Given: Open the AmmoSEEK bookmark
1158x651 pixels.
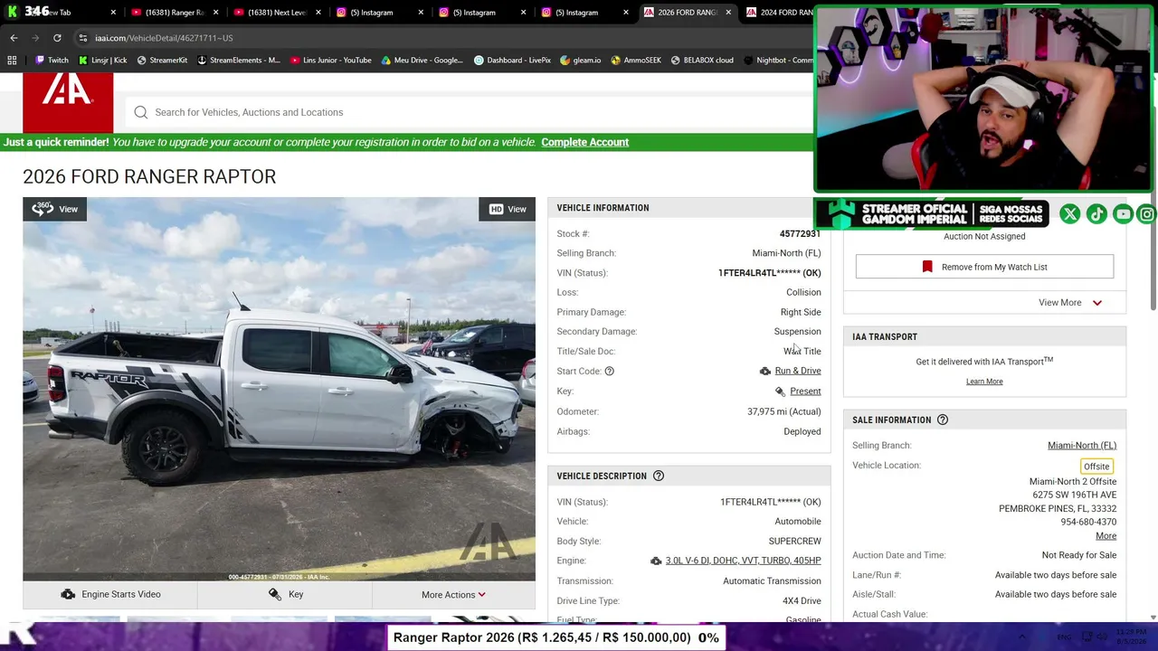Looking at the screenshot, I should coord(636,61).
